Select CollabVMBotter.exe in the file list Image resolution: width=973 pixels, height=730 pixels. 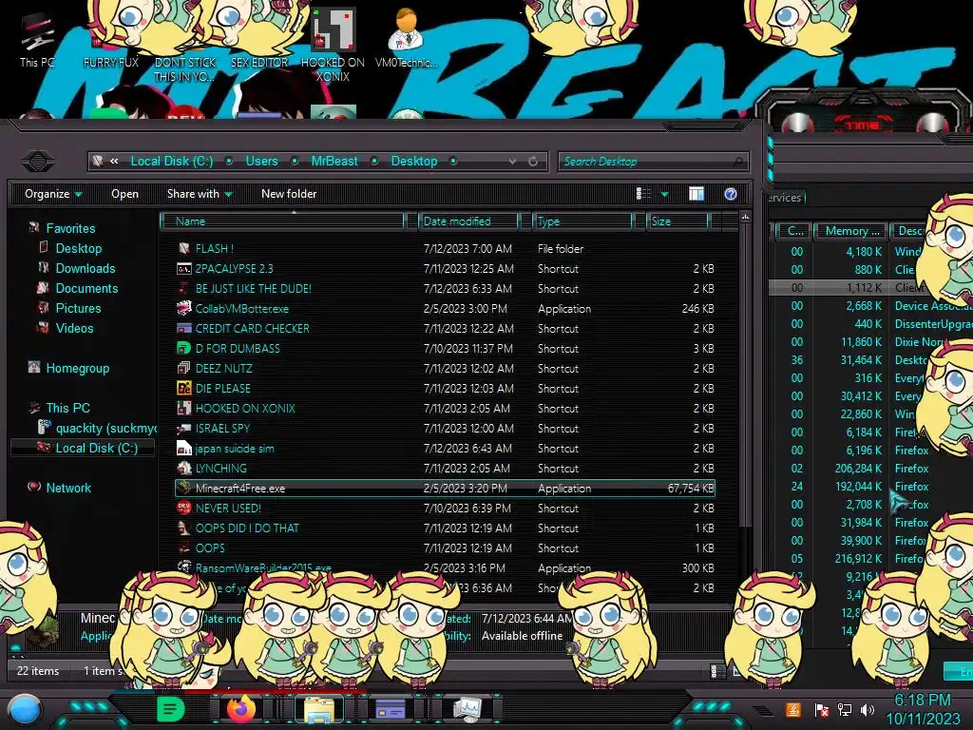point(242,309)
